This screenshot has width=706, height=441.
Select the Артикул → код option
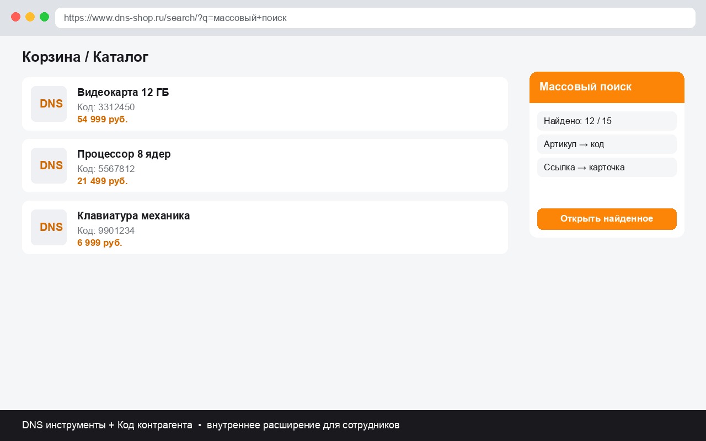(x=607, y=144)
